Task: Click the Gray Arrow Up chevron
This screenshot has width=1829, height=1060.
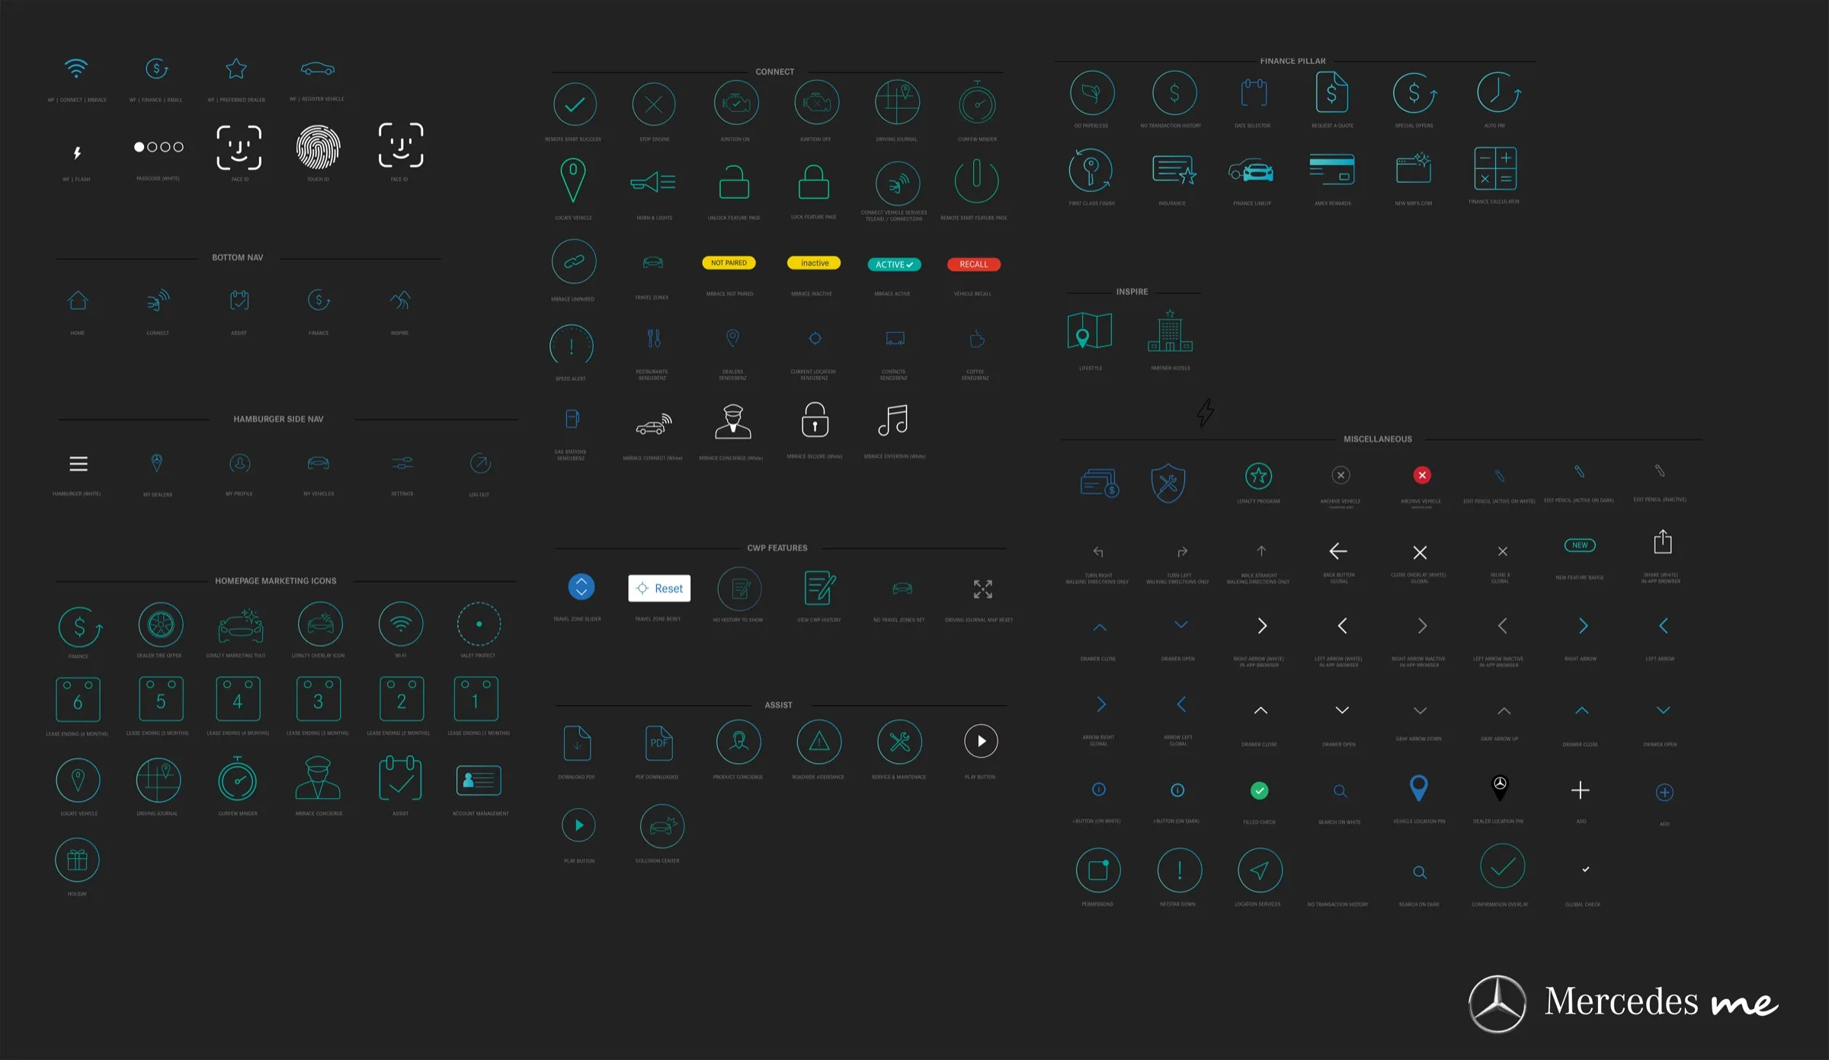Action: tap(1504, 710)
